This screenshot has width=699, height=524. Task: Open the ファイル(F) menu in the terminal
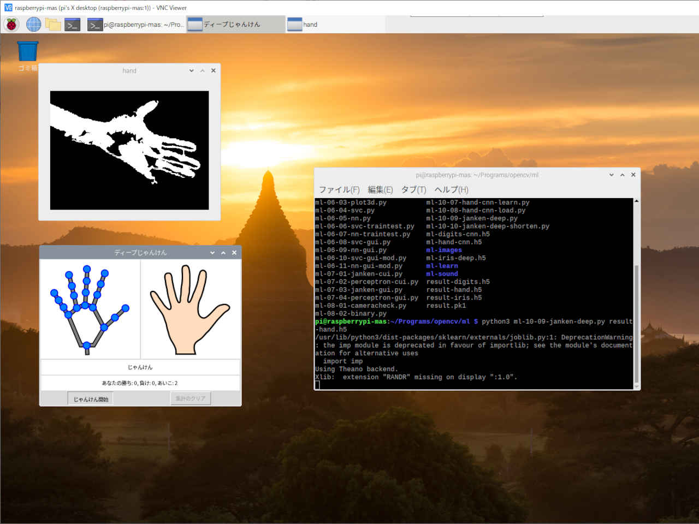(339, 189)
